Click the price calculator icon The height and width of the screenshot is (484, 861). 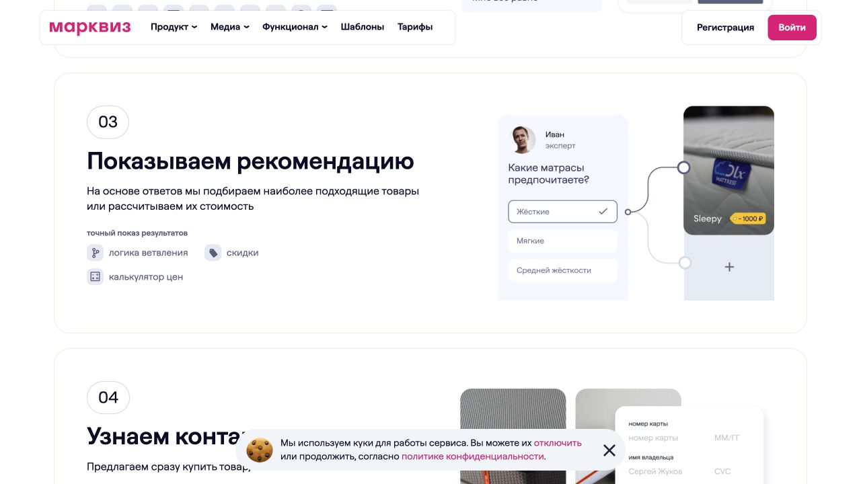click(x=95, y=276)
